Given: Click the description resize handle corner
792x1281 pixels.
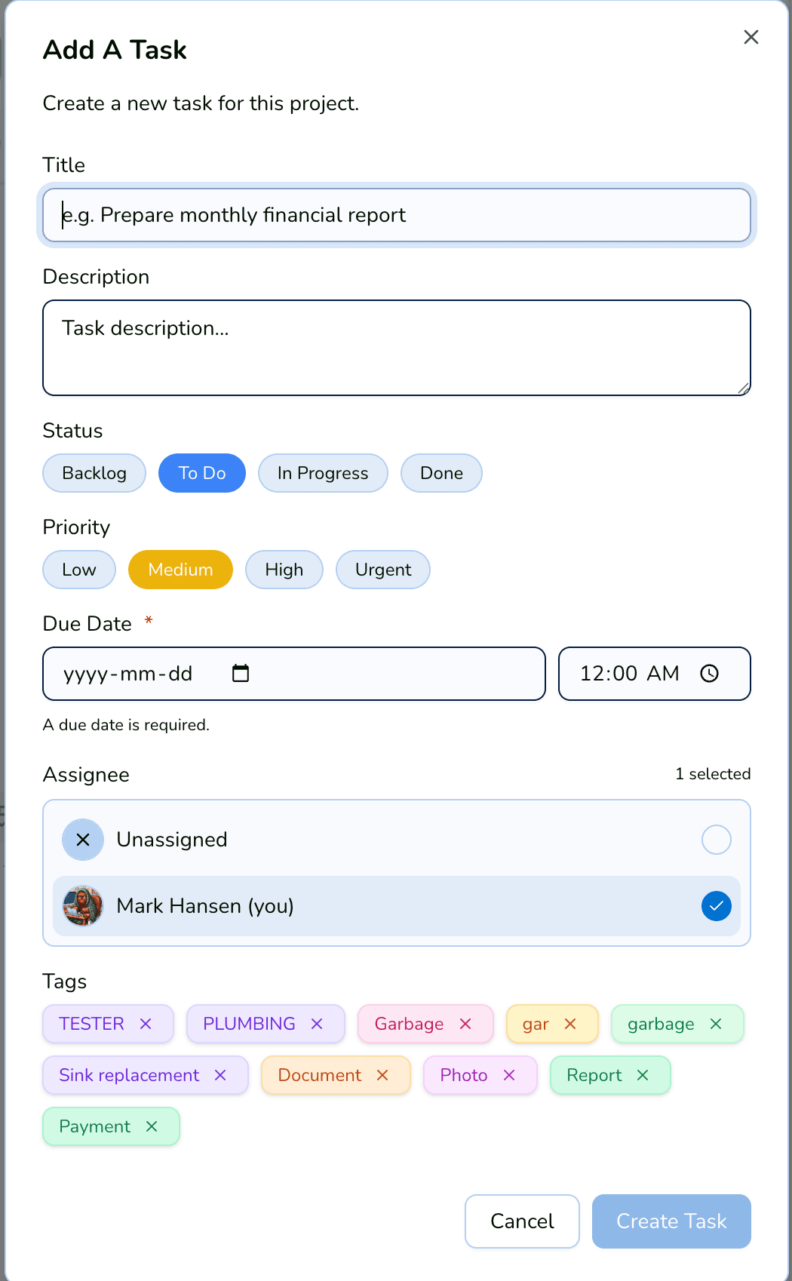Looking at the screenshot, I should point(744,389).
